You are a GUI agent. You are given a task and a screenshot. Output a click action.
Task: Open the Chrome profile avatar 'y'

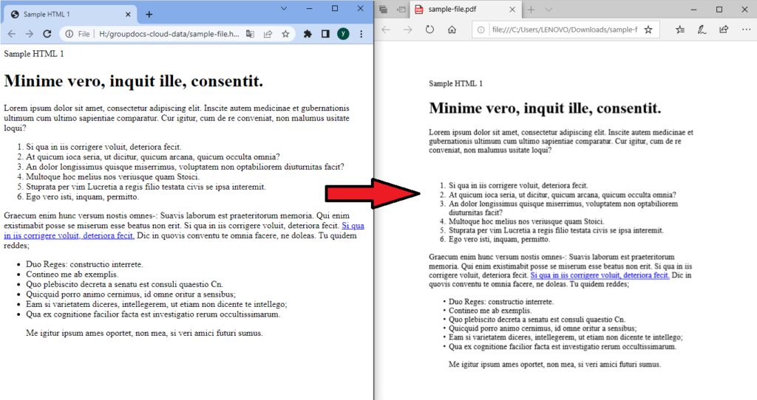pos(343,34)
